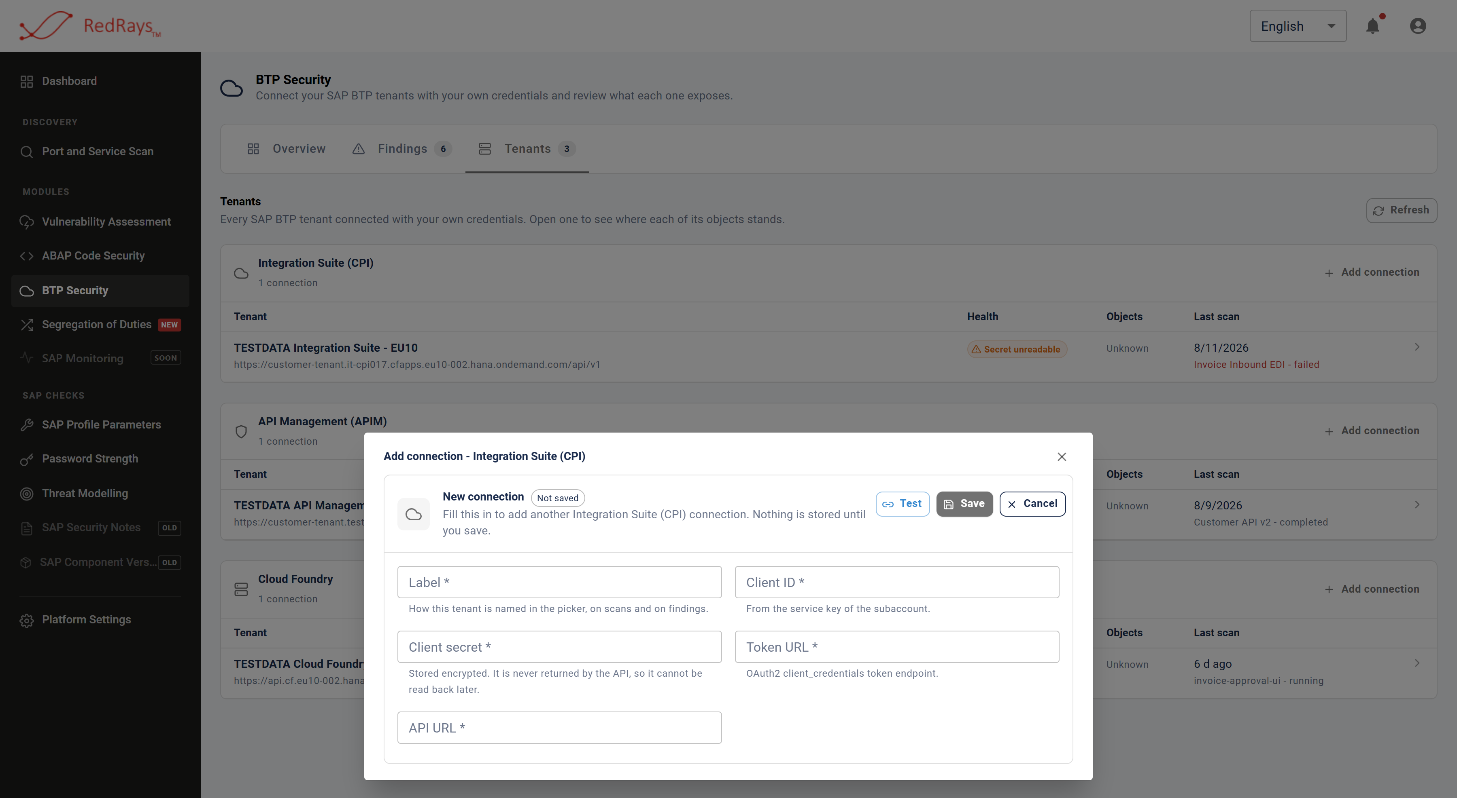
Task: Open the notifications bell
Action: [1373, 26]
